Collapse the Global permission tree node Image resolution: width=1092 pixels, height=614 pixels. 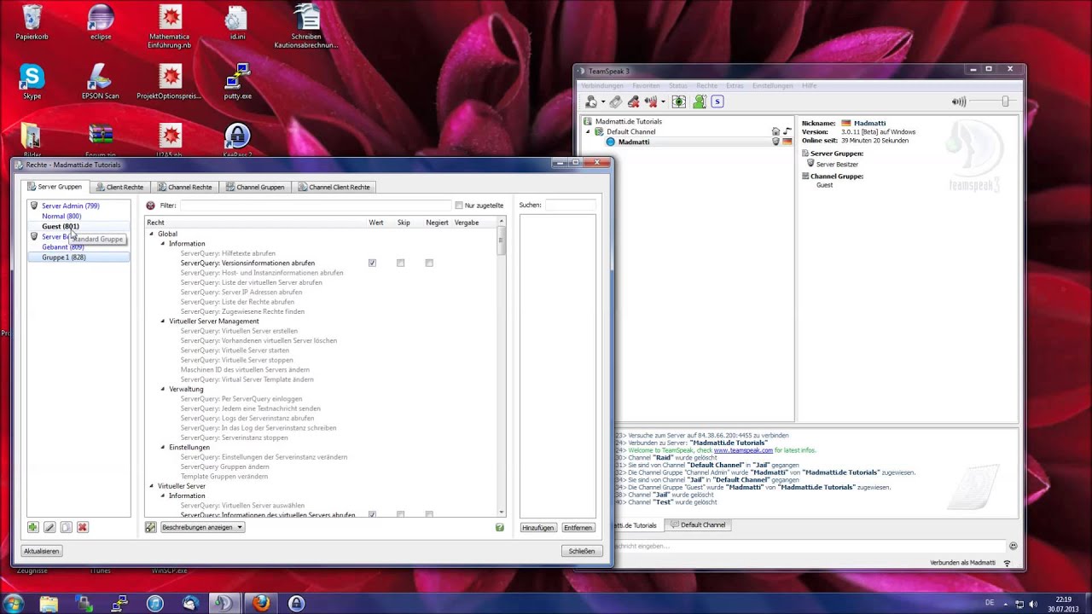point(152,234)
